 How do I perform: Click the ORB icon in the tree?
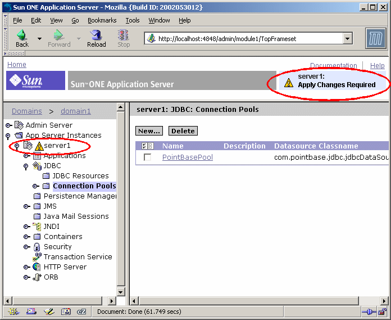pos(37,277)
